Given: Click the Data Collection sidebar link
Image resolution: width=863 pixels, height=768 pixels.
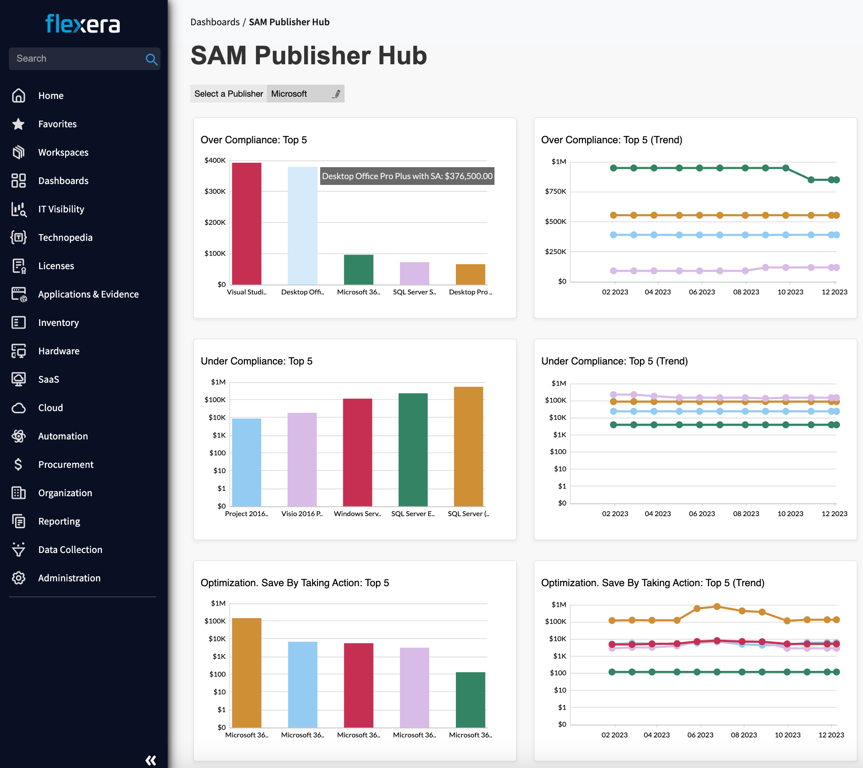Looking at the screenshot, I should [x=71, y=549].
